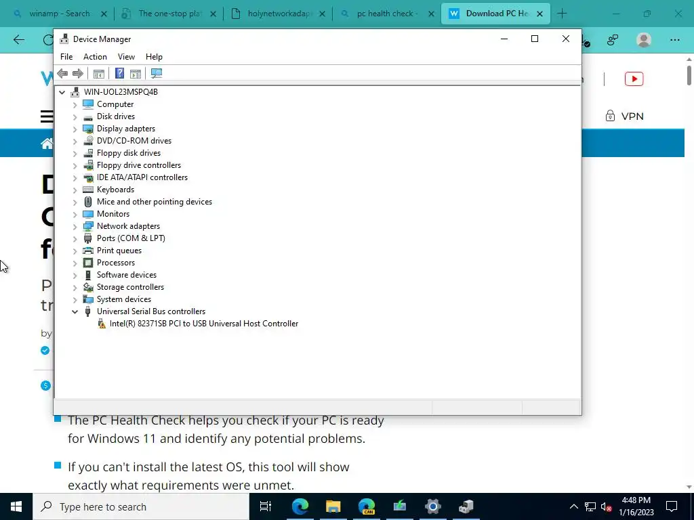Screen dimensions: 694x520
Task: Click the Type here to search box
Action: (x=141, y=506)
